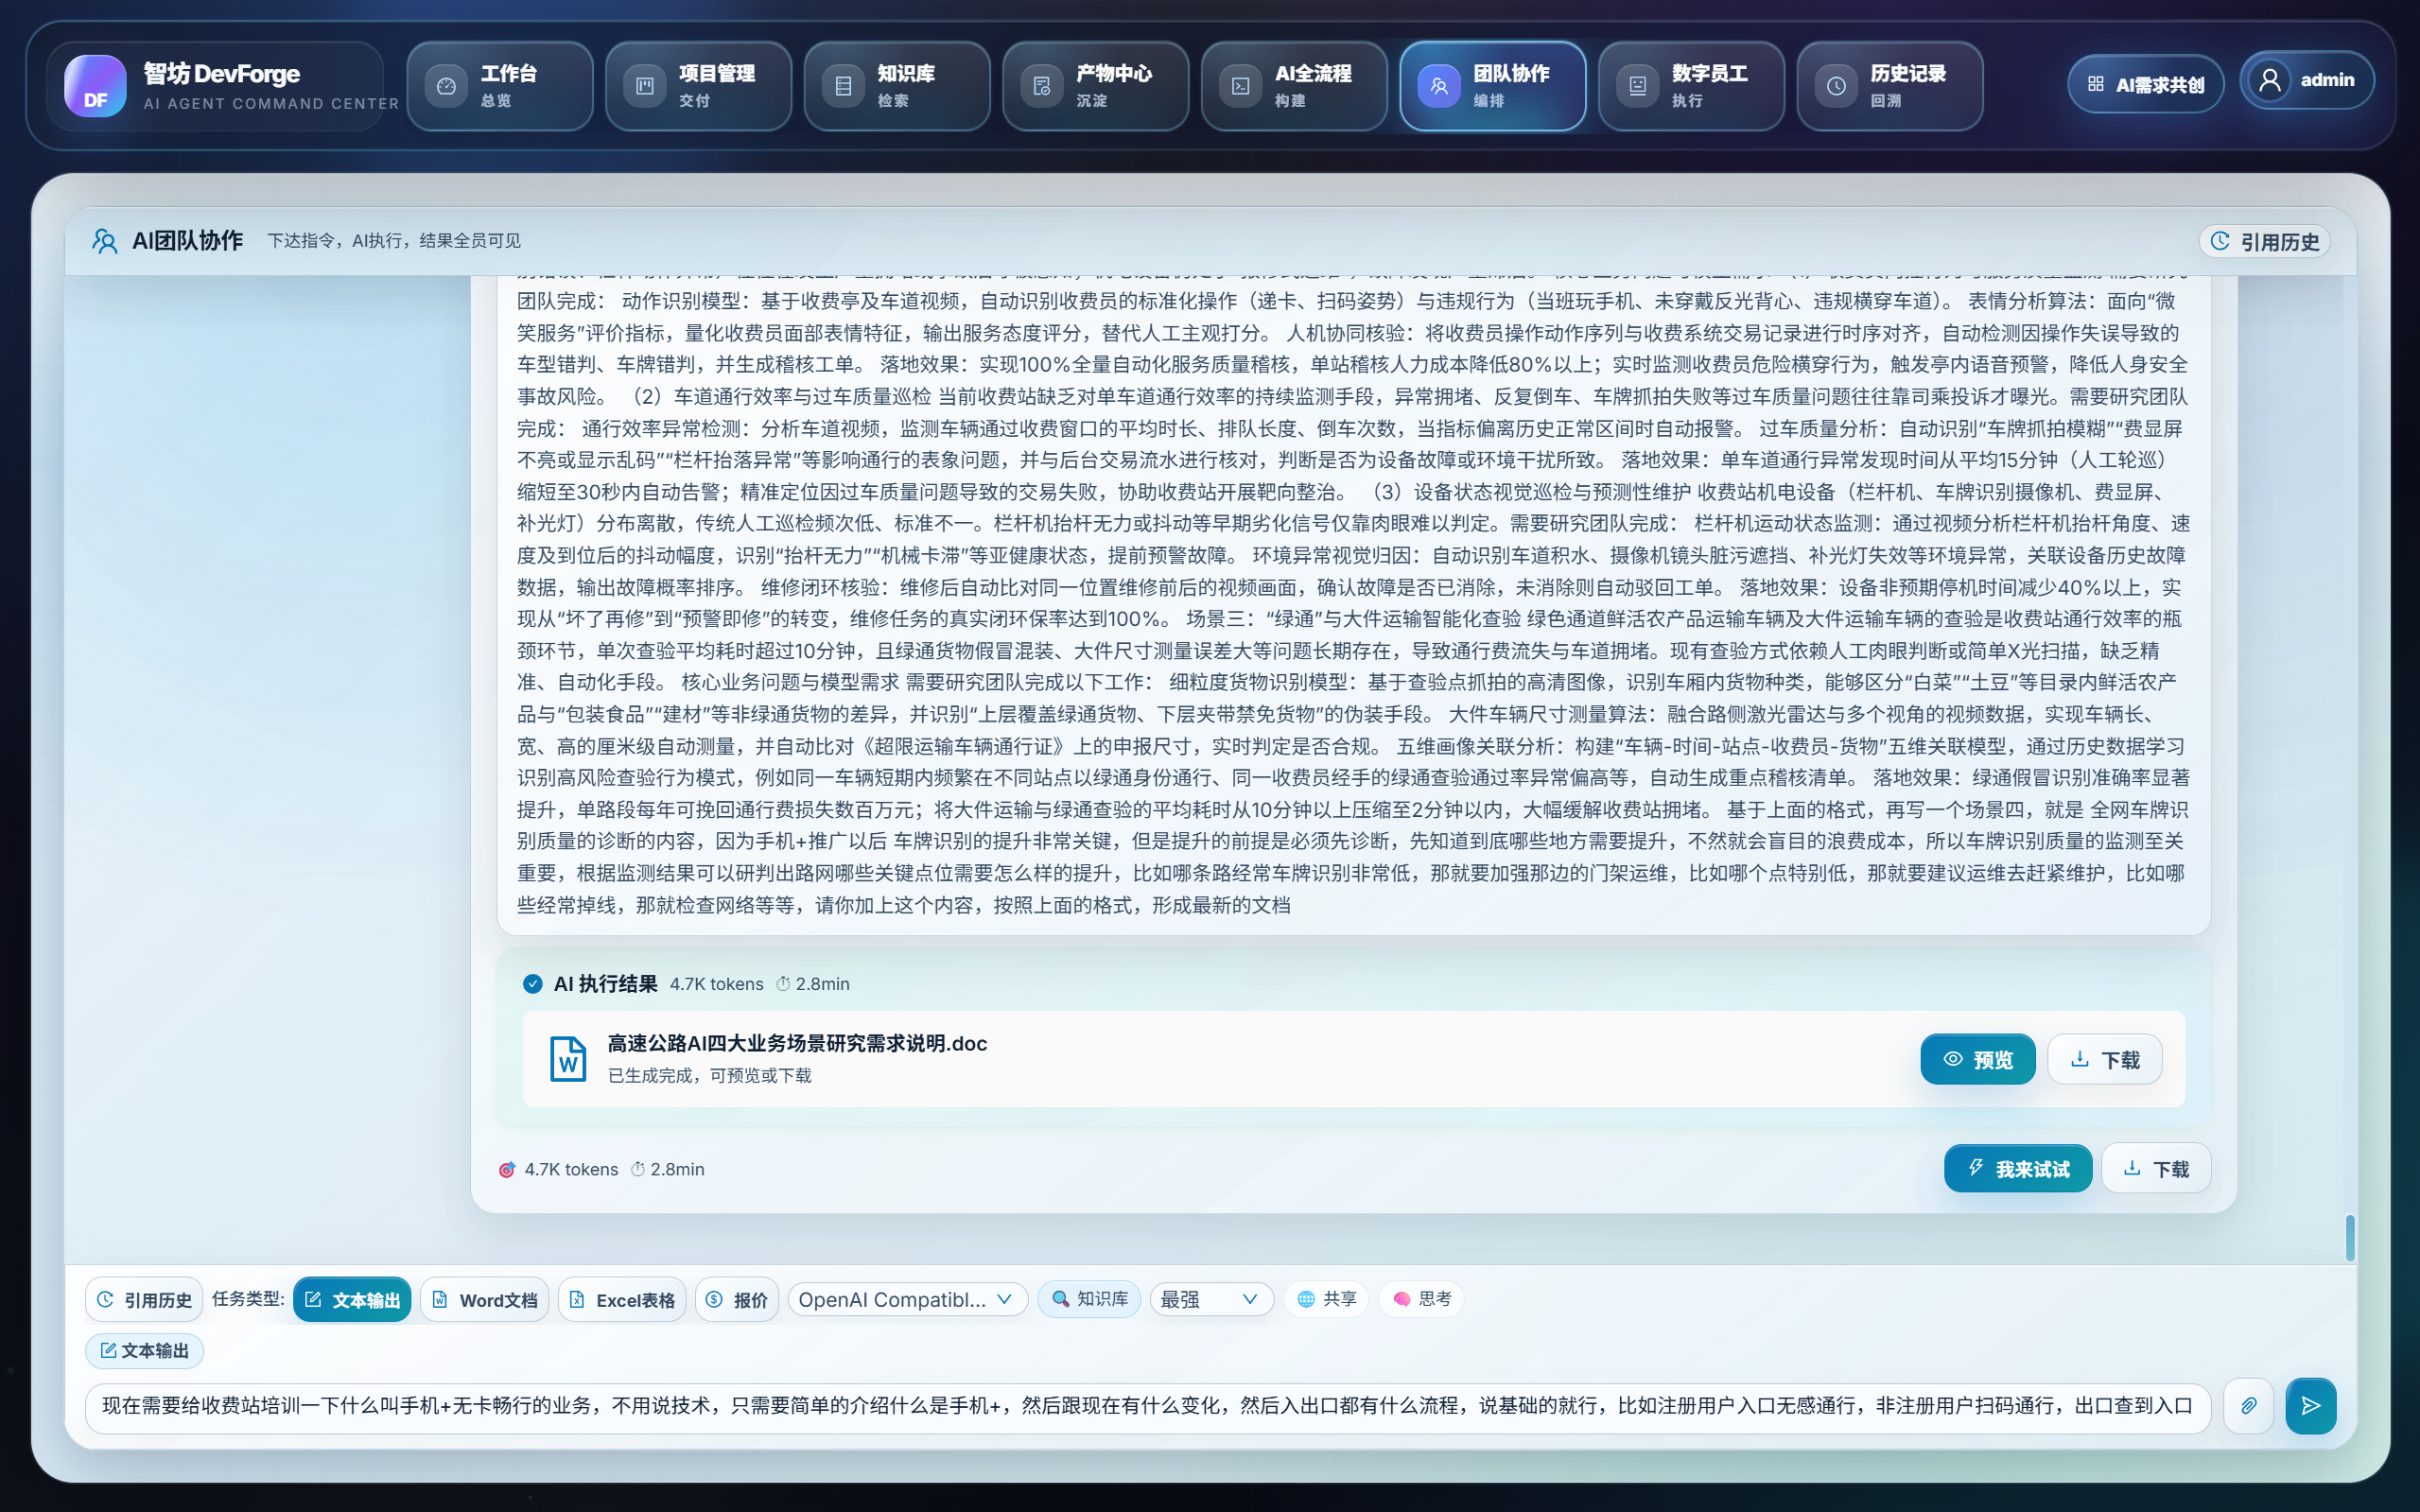Viewport: 2420px width, 1512px height.
Task: Click the 数字员工 robot icon
Action: [1637, 86]
